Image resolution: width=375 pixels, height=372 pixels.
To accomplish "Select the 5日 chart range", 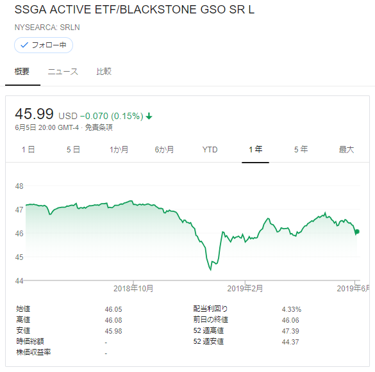I will click(x=73, y=150).
